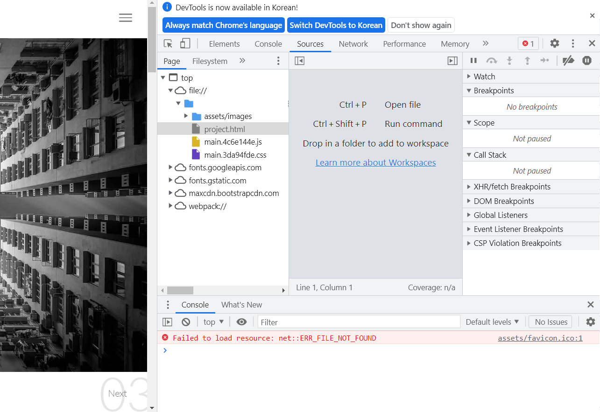Expand fonts.gstatic.com domain
This screenshot has height=412, width=600.
tap(170, 181)
